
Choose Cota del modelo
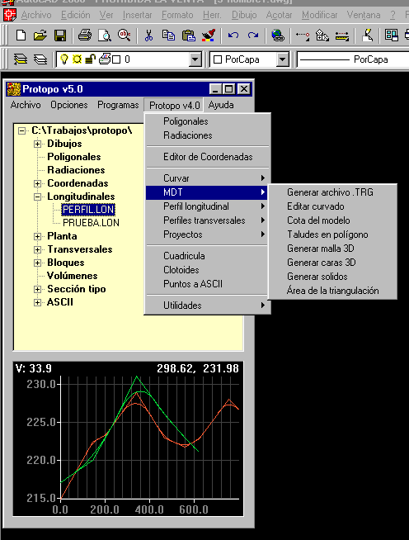[x=332, y=220]
